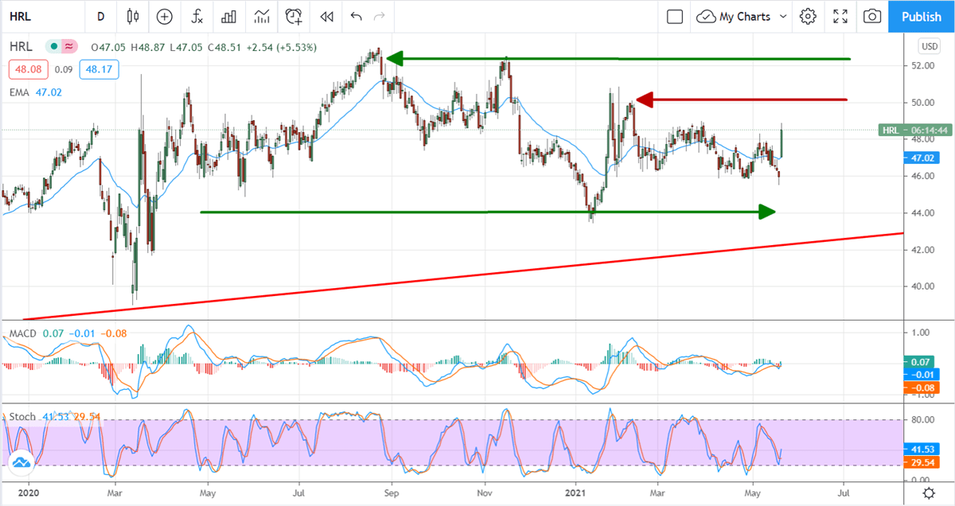The height and width of the screenshot is (506, 955).
Task: Enter fullscreen mode
Action: pos(840,17)
